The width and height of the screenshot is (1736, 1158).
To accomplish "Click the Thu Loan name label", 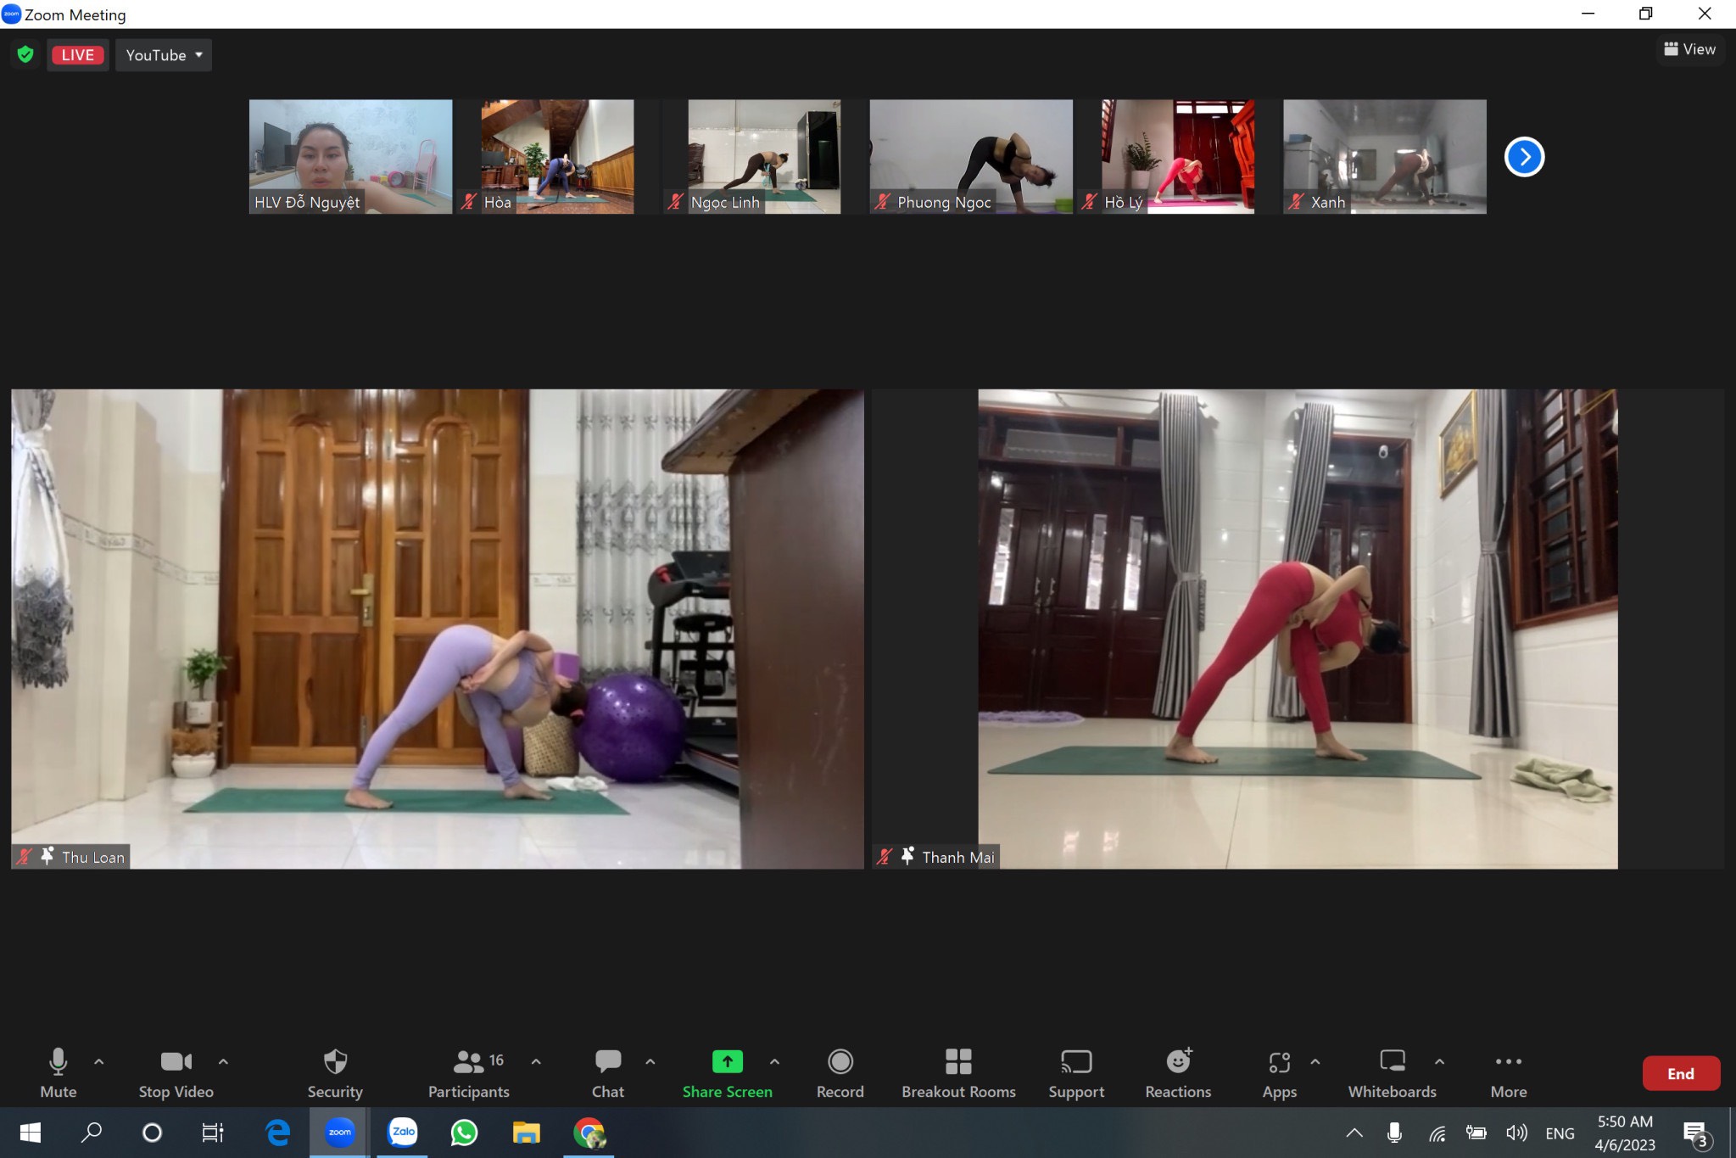I will [93, 857].
